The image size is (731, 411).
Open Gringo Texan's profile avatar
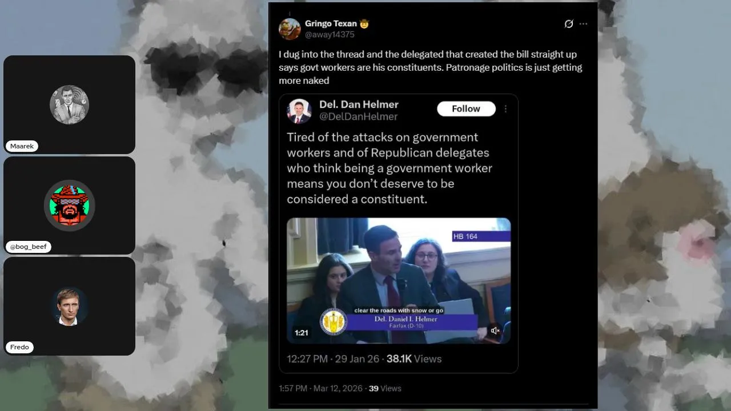pos(290,29)
